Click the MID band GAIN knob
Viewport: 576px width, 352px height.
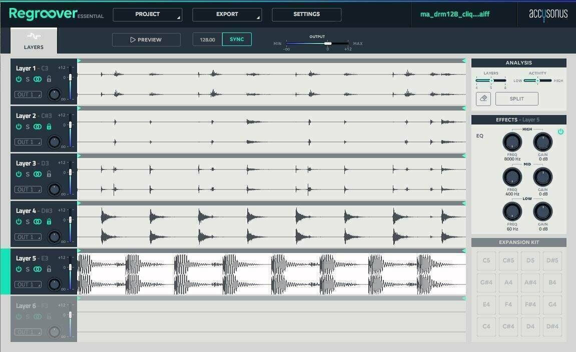(543, 176)
